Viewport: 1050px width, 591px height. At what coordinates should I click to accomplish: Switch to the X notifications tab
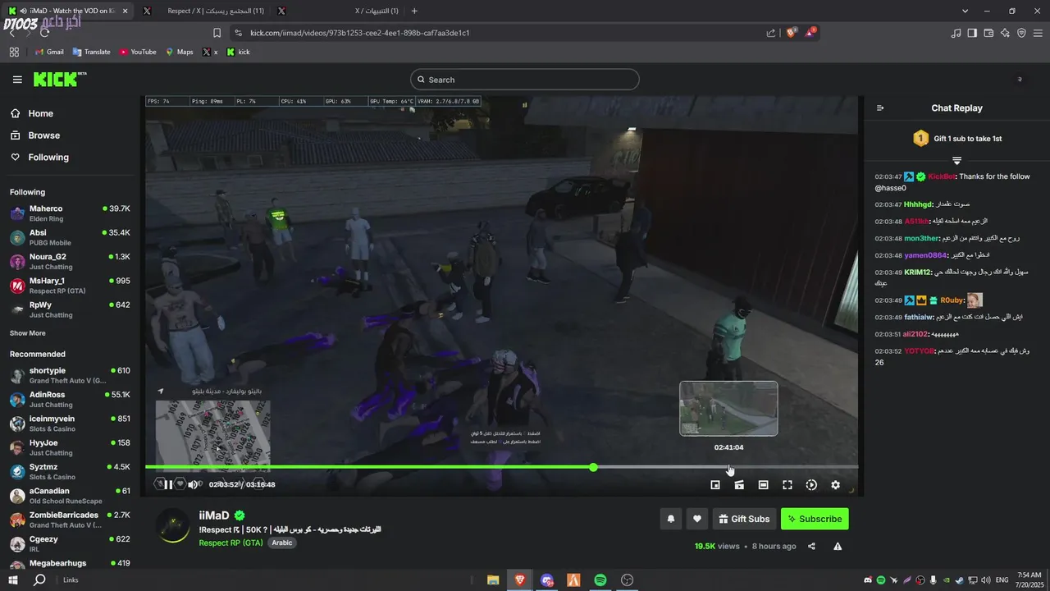337,11
